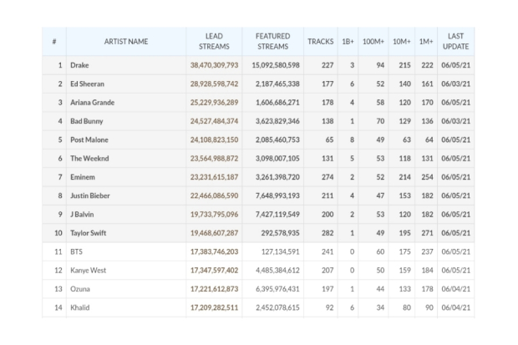Click the Artist Name column header
Image resolution: width=518 pixels, height=345 pixels.
[x=126, y=41]
